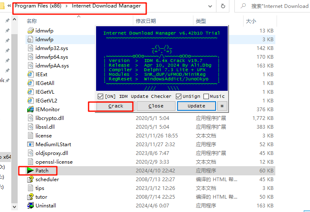
Task: Click the green Patch application icon
Action: pyautogui.click(x=30, y=171)
